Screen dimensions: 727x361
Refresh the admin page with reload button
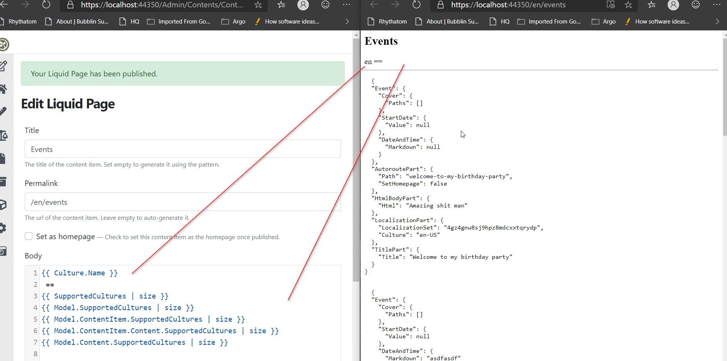click(47, 5)
